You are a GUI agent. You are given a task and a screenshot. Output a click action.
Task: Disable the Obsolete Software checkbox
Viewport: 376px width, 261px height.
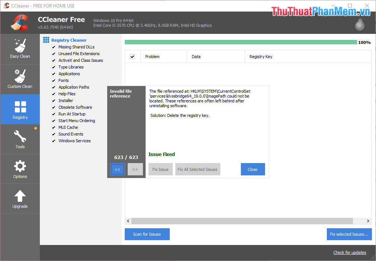53,107
